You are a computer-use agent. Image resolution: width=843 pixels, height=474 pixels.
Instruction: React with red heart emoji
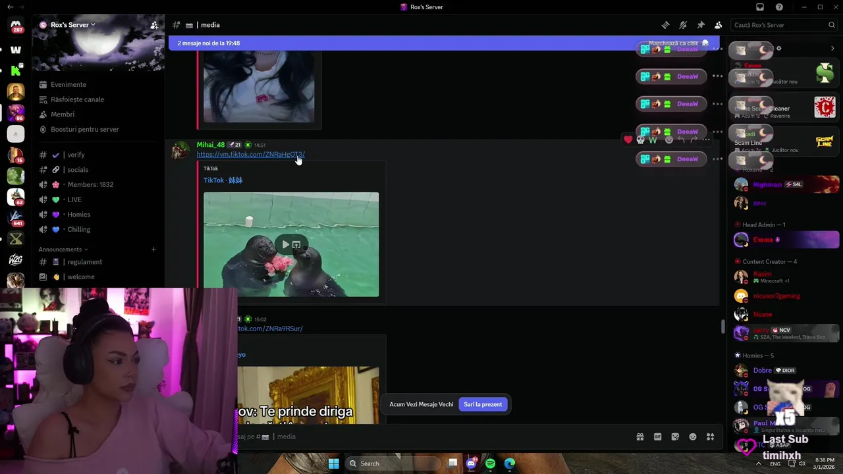(x=628, y=140)
